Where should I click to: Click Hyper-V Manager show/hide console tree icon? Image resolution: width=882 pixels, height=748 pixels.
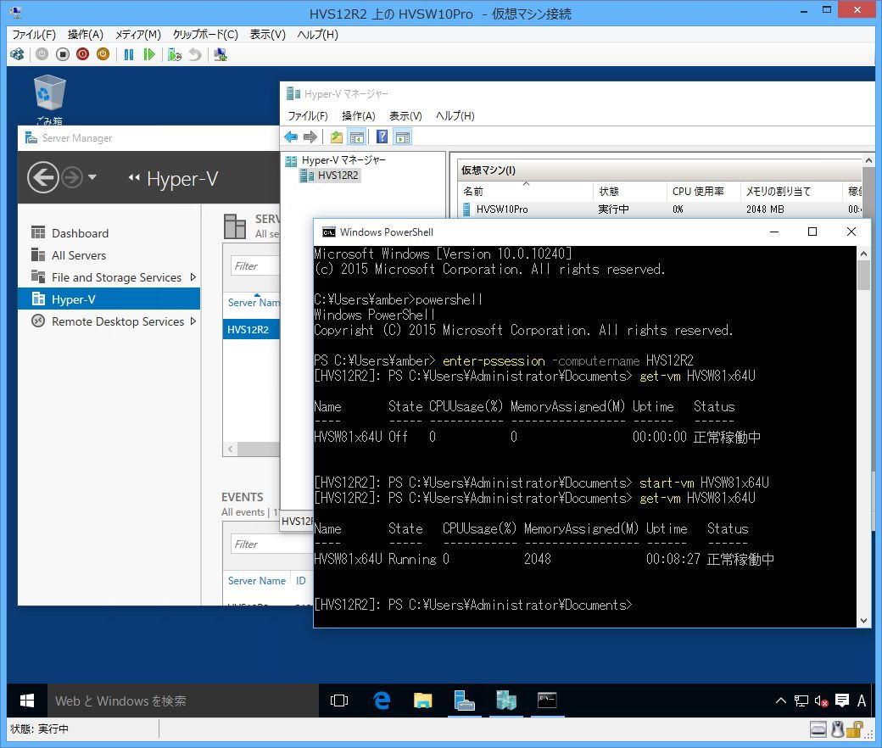[357, 137]
